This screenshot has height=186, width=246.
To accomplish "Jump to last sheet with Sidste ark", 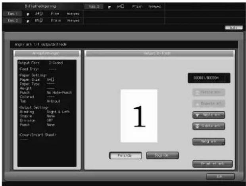I will pos(209,126).
